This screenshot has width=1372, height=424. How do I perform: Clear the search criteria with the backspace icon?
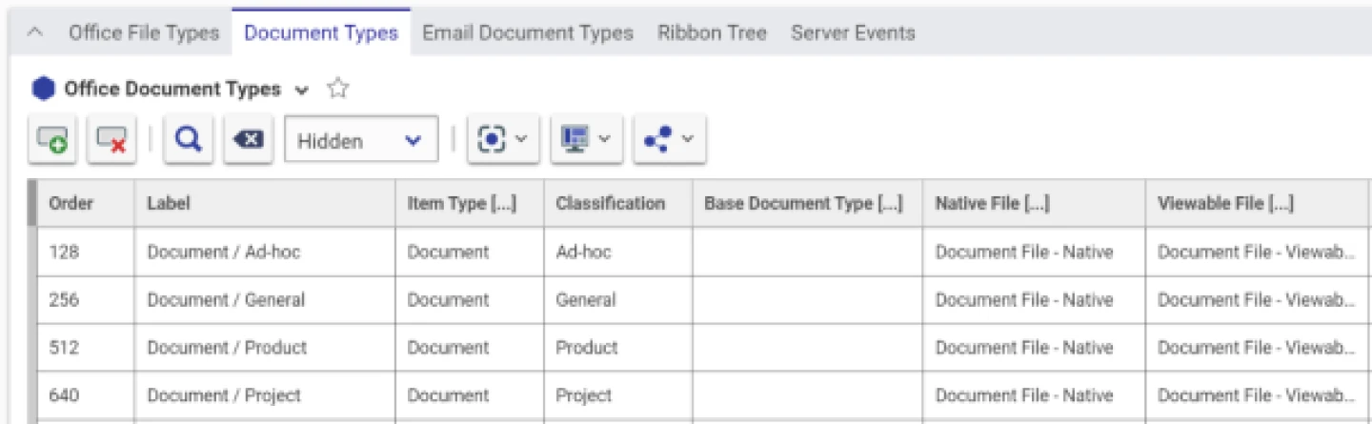click(x=249, y=140)
